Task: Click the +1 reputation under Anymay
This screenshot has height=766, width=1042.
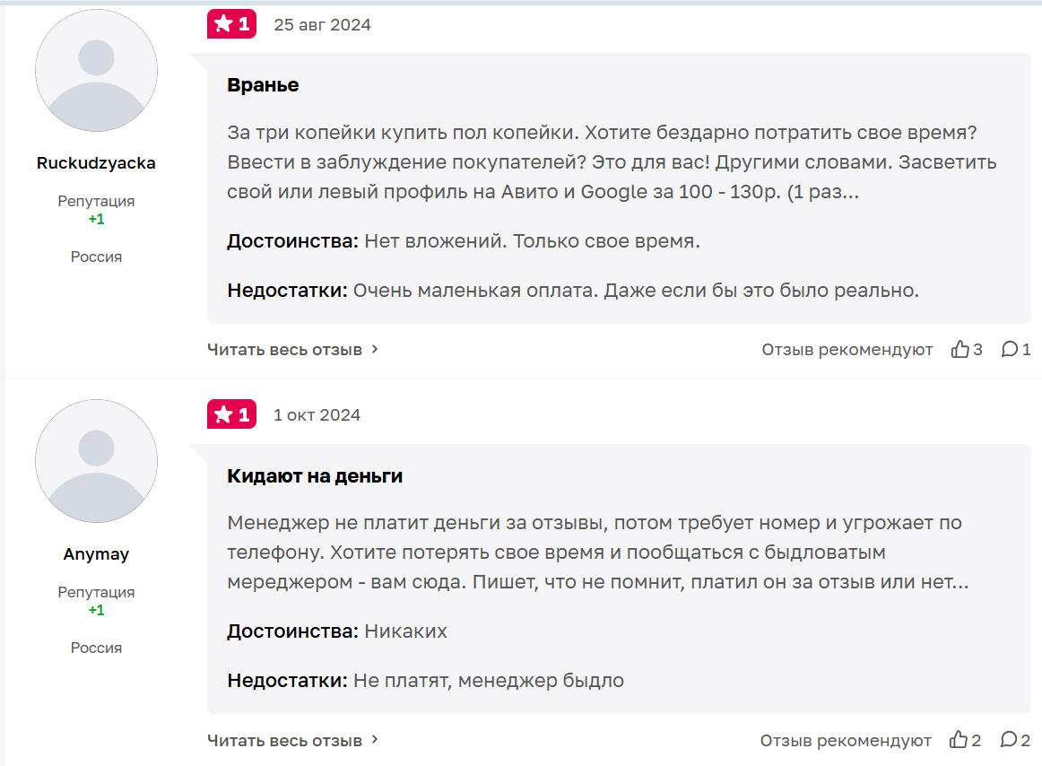Action: (x=96, y=608)
